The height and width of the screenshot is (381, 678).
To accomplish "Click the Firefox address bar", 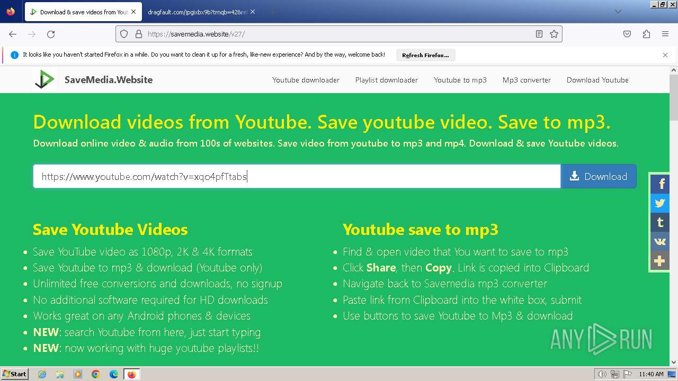I will tap(339, 34).
